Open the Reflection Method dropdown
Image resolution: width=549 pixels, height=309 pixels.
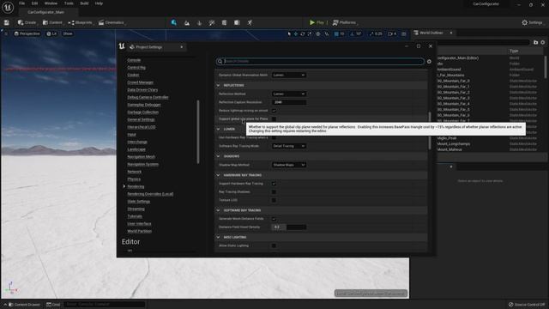click(289, 94)
